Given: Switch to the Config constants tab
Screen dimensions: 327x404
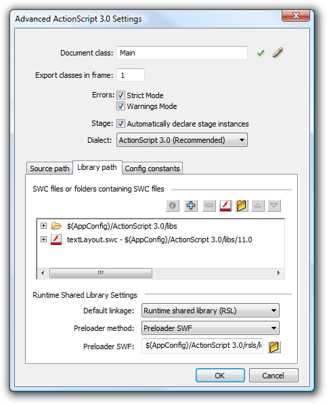Looking at the screenshot, I should coord(152,169).
